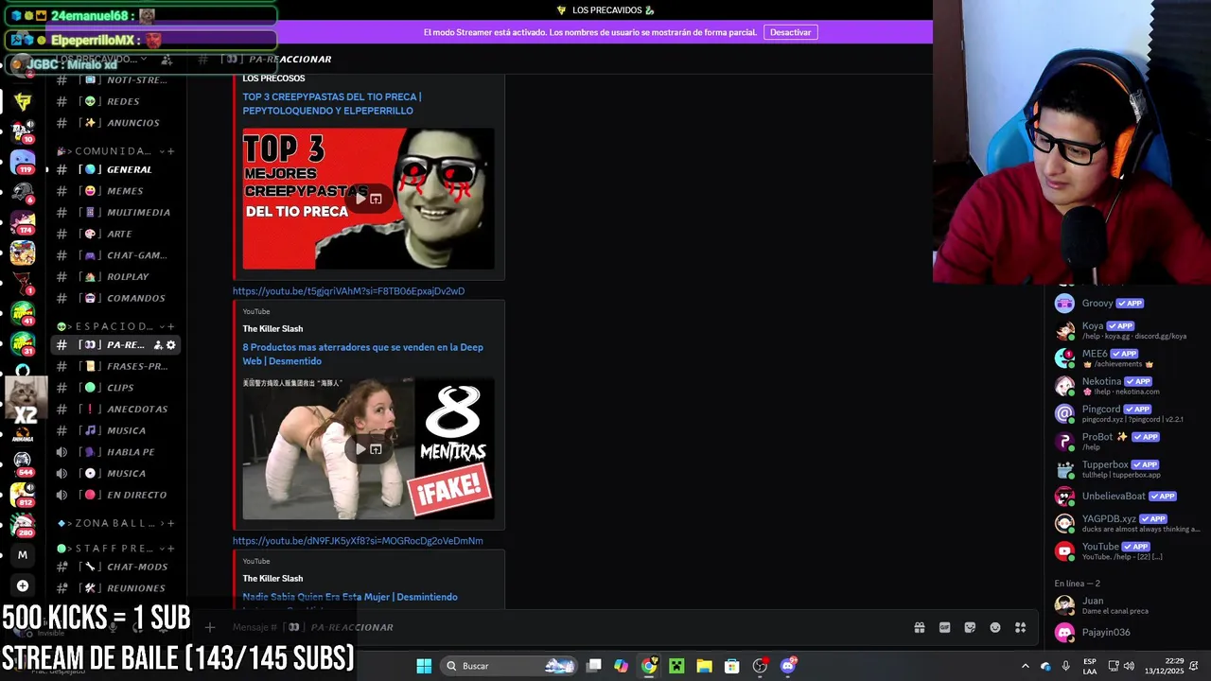
Task: Click Desactivar to disable Streamer mode
Action: click(790, 32)
